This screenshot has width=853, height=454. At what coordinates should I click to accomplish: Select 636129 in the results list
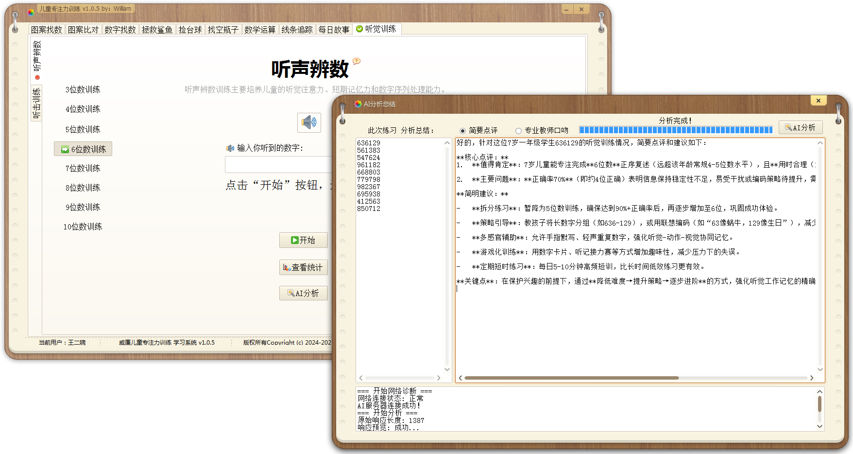[x=369, y=142]
